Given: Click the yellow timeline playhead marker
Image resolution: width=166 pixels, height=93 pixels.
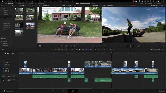Looking at the screenshot, I should coord(112,52).
